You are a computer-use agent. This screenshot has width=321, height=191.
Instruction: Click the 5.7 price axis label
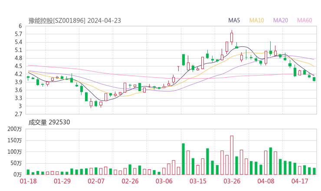pyautogui.click(x=18, y=34)
